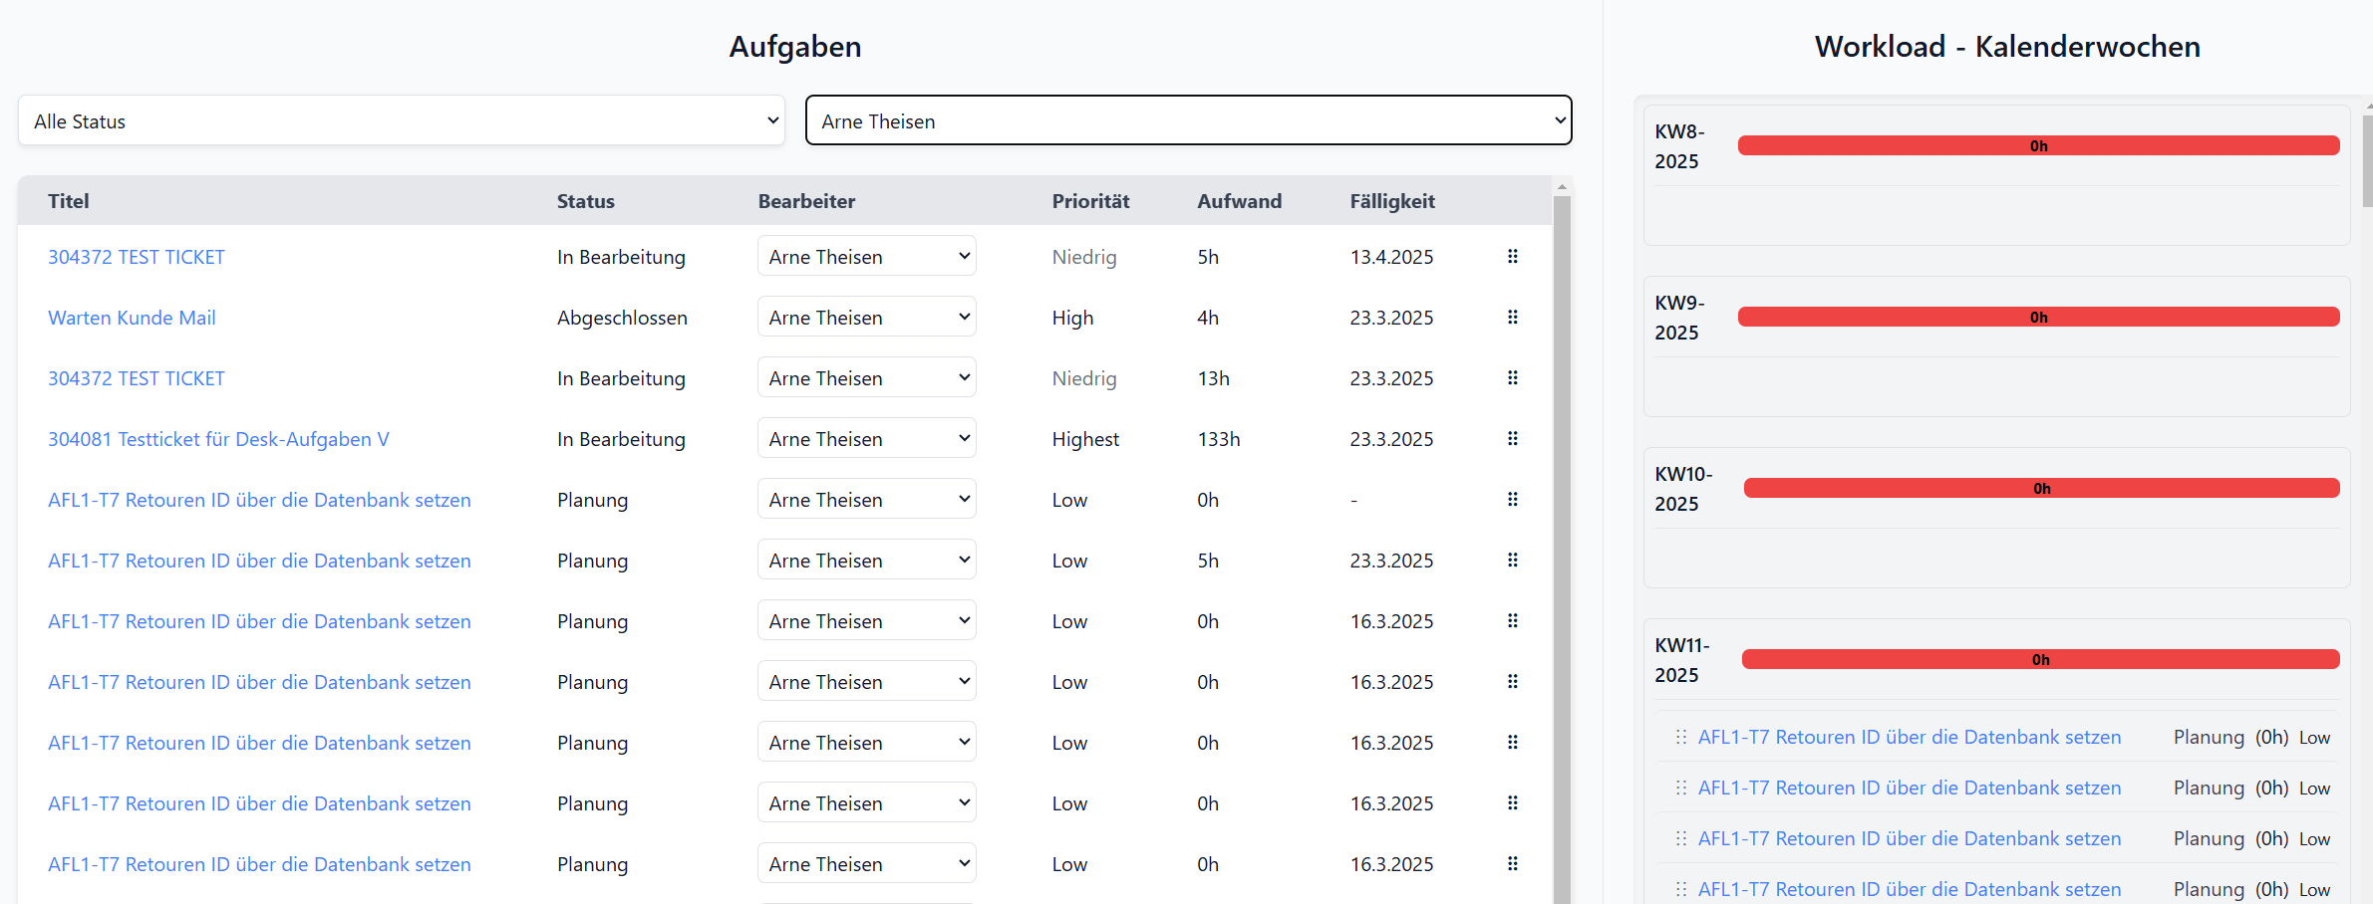Select drag handle of 304081 Testticket row
The image size is (2373, 904).
1512,439
